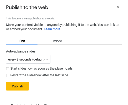Tick the 'Restart the slideshow after the last slide' checkbox
This screenshot has height=105, width=128.
tap(8, 76)
